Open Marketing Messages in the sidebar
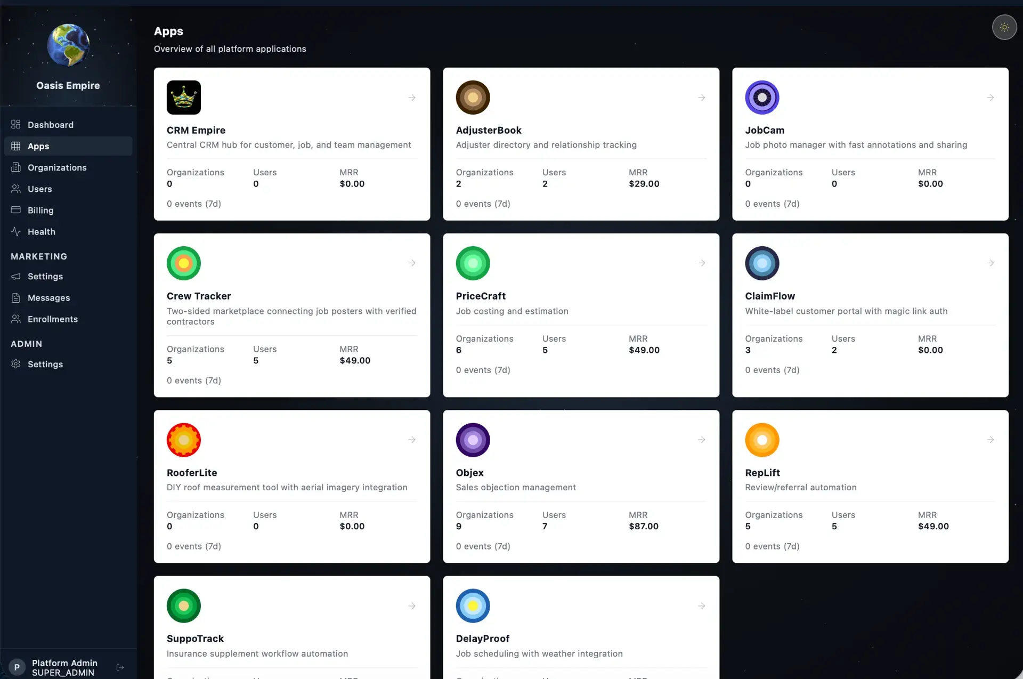 tap(68, 297)
